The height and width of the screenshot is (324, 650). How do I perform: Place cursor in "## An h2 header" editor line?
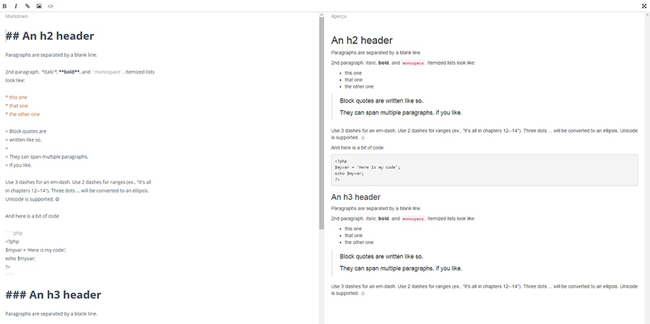pos(50,36)
